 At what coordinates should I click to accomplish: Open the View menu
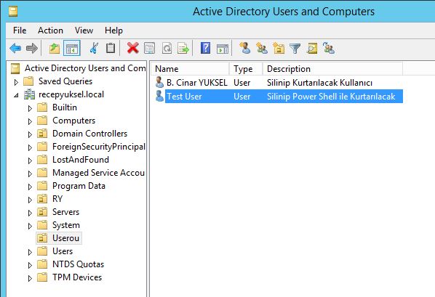[84, 30]
